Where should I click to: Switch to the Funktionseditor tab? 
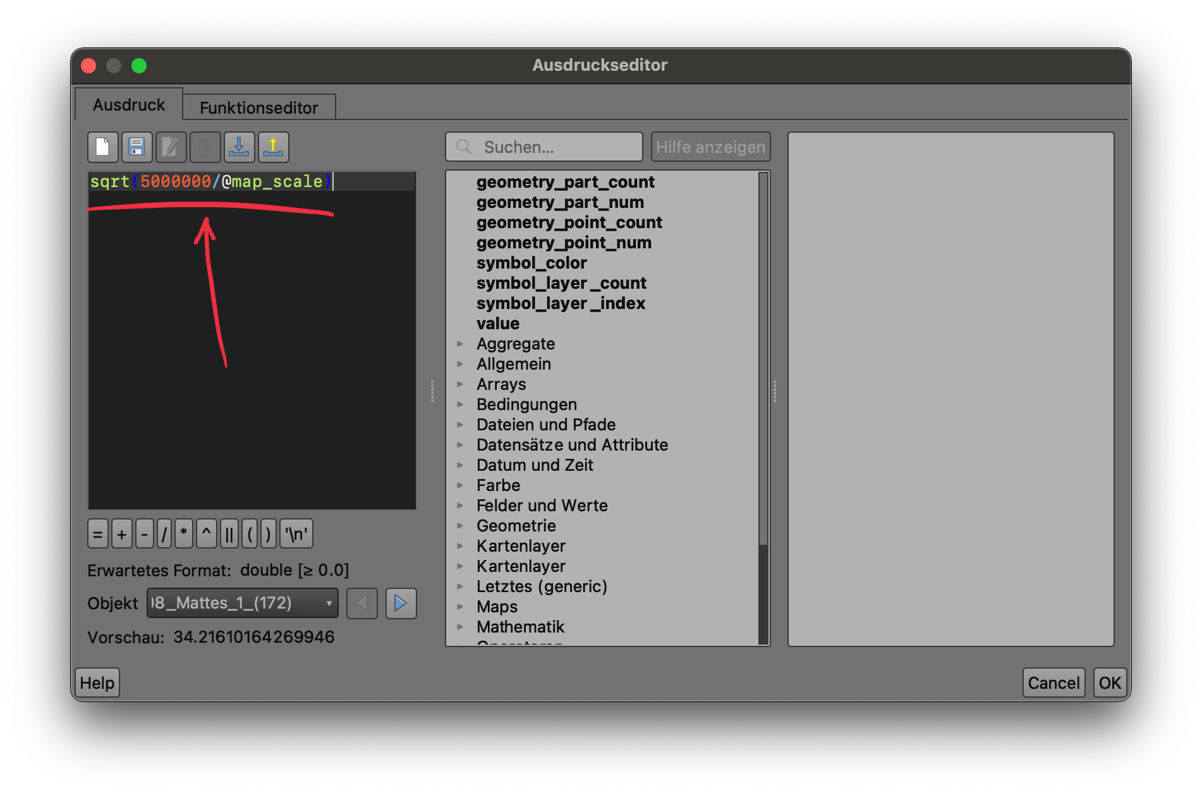tap(258, 107)
